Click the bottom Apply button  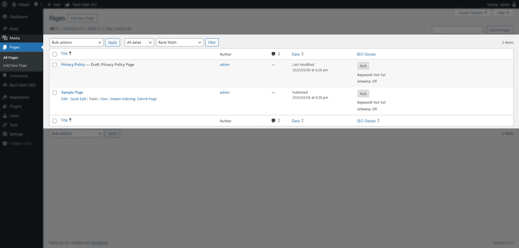pyautogui.click(x=113, y=134)
